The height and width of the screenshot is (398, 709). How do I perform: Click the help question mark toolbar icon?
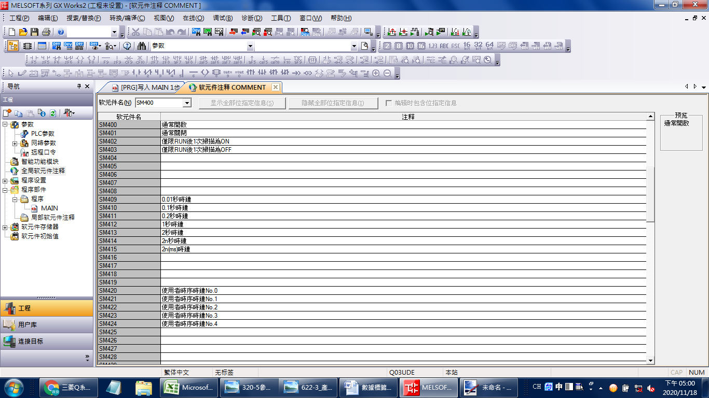61,32
